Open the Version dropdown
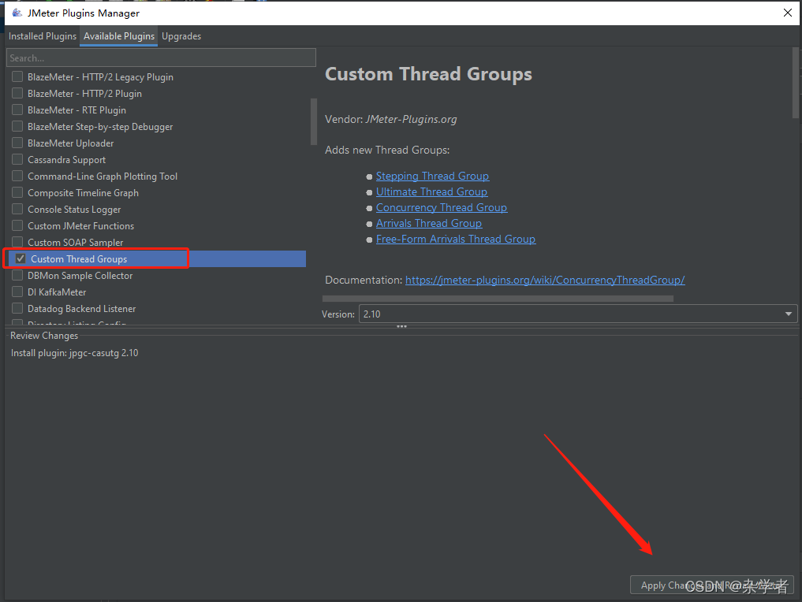Screen dimensions: 802x602 point(788,313)
